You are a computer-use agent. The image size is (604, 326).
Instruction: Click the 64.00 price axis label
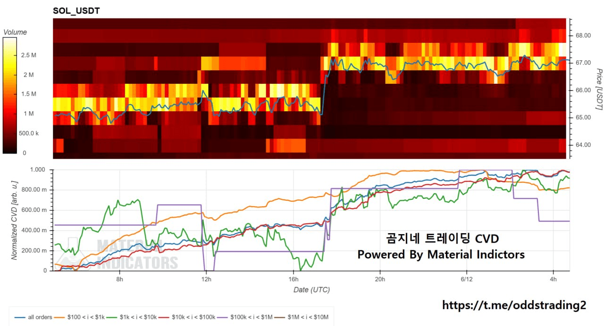tap(583, 145)
